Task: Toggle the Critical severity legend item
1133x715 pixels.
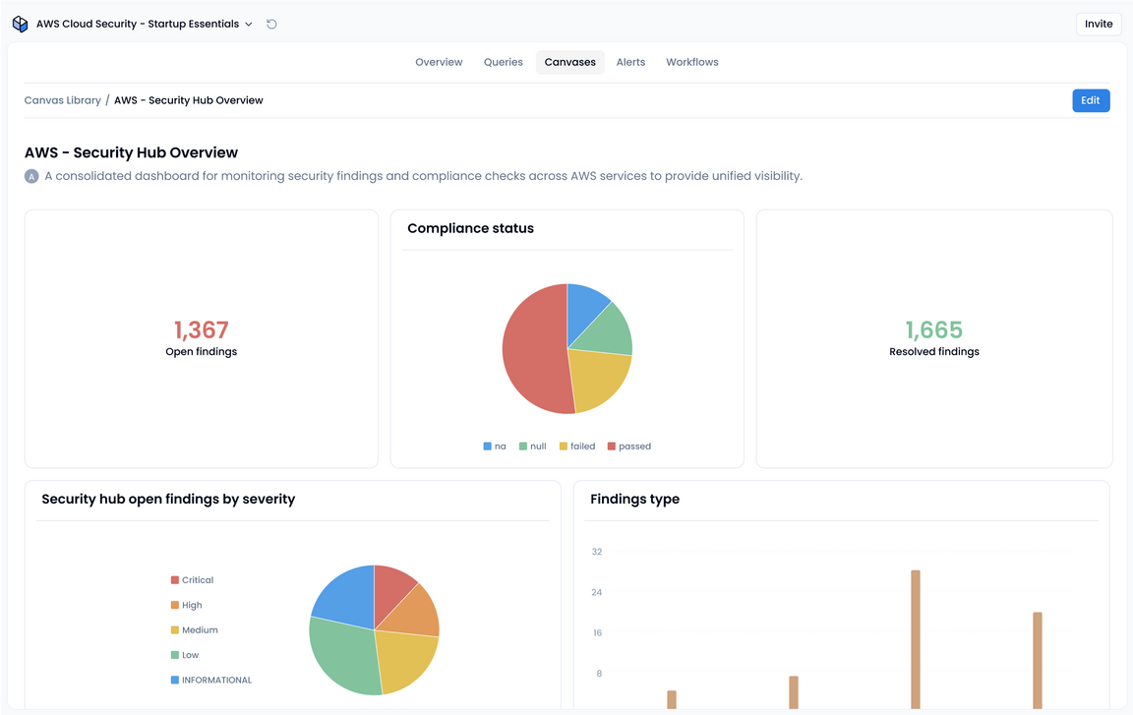Action: coord(192,580)
